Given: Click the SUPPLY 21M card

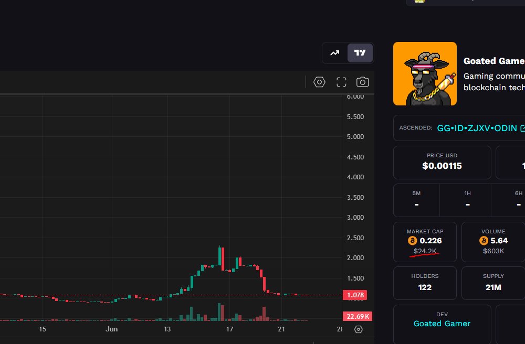Looking at the screenshot, I should coord(493,283).
